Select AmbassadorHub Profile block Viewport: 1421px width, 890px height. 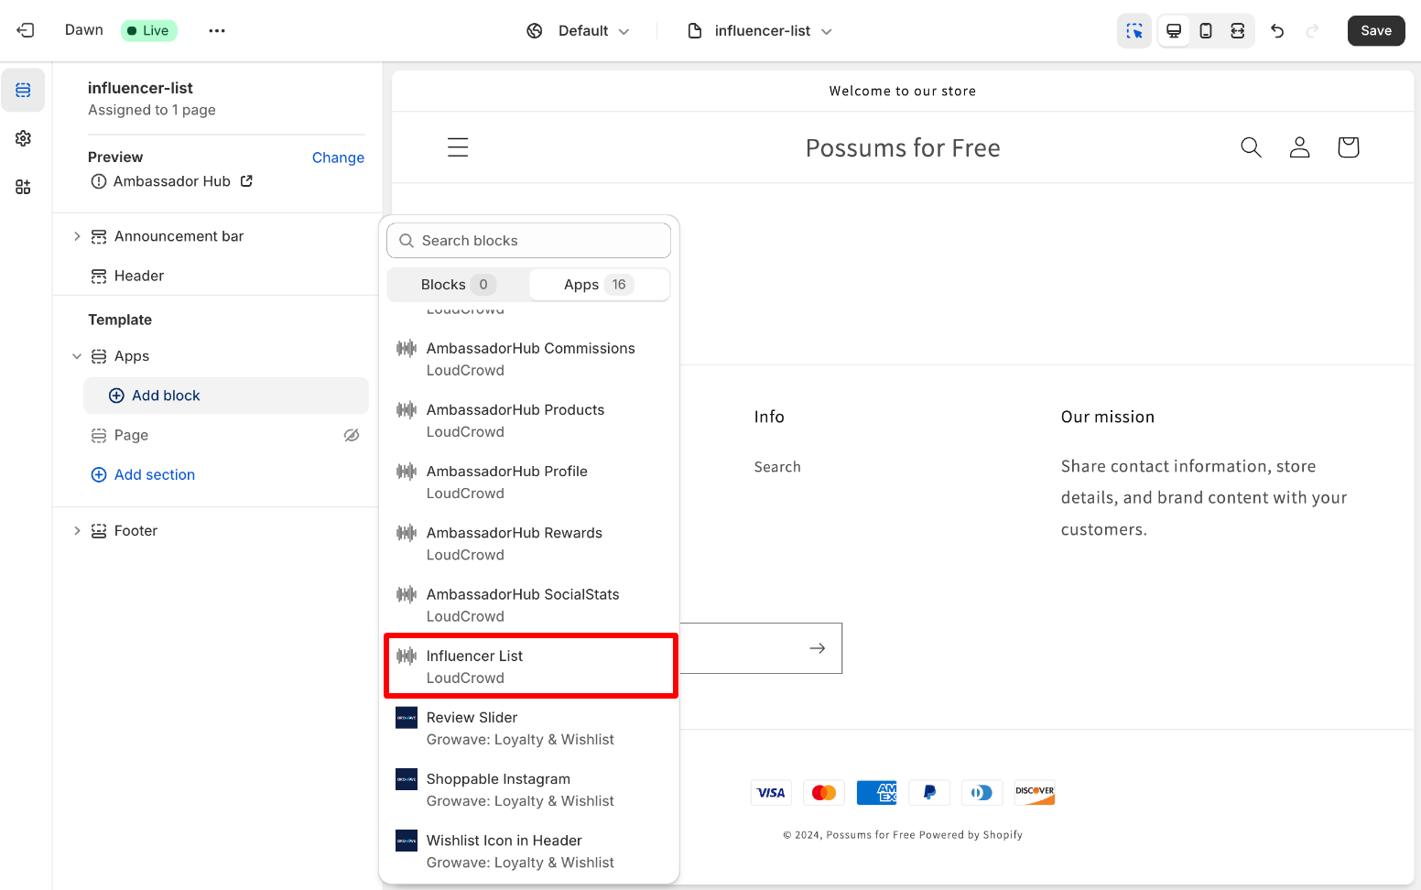click(529, 483)
